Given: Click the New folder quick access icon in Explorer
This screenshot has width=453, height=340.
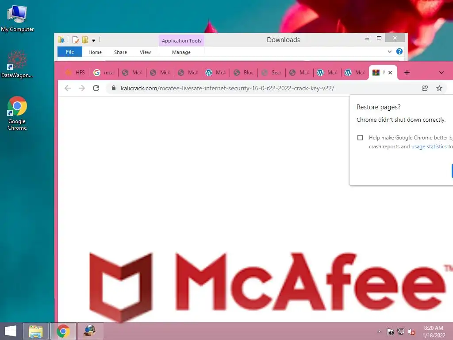Looking at the screenshot, I should [85, 39].
